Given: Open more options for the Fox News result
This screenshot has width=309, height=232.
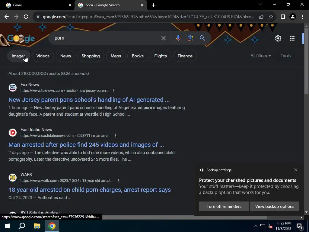Looking at the screenshot, I should (x=114, y=91).
